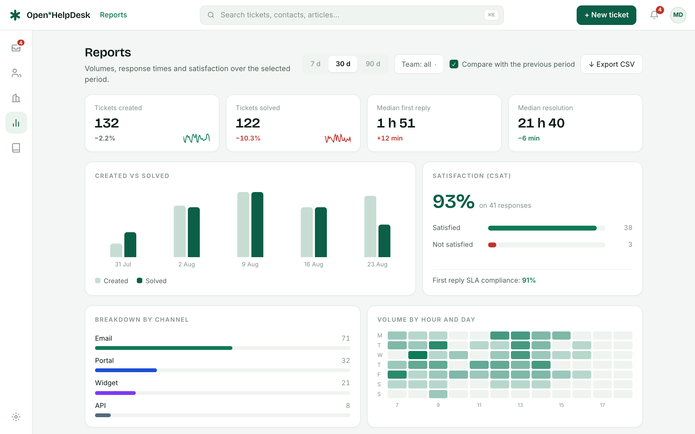Click the Created legend swatch
This screenshot has height=434, width=695.
[x=98, y=280]
